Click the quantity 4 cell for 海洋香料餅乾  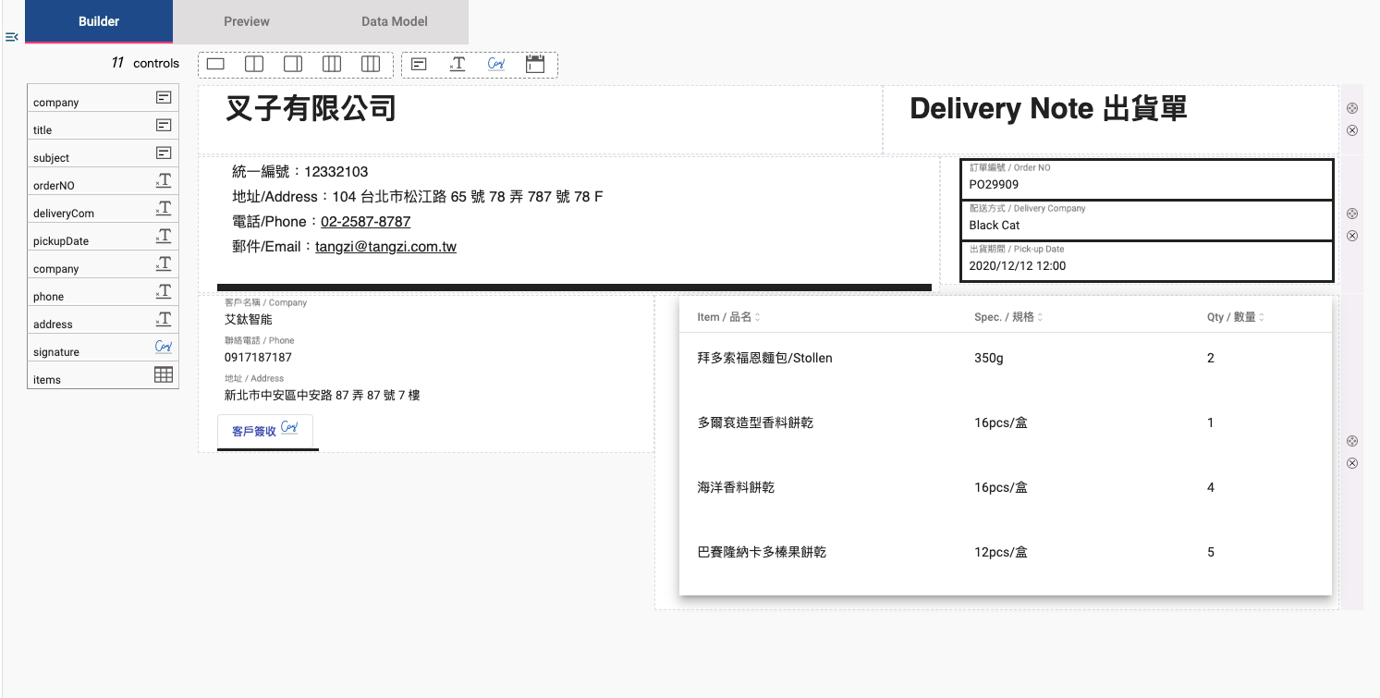[1211, 487]
